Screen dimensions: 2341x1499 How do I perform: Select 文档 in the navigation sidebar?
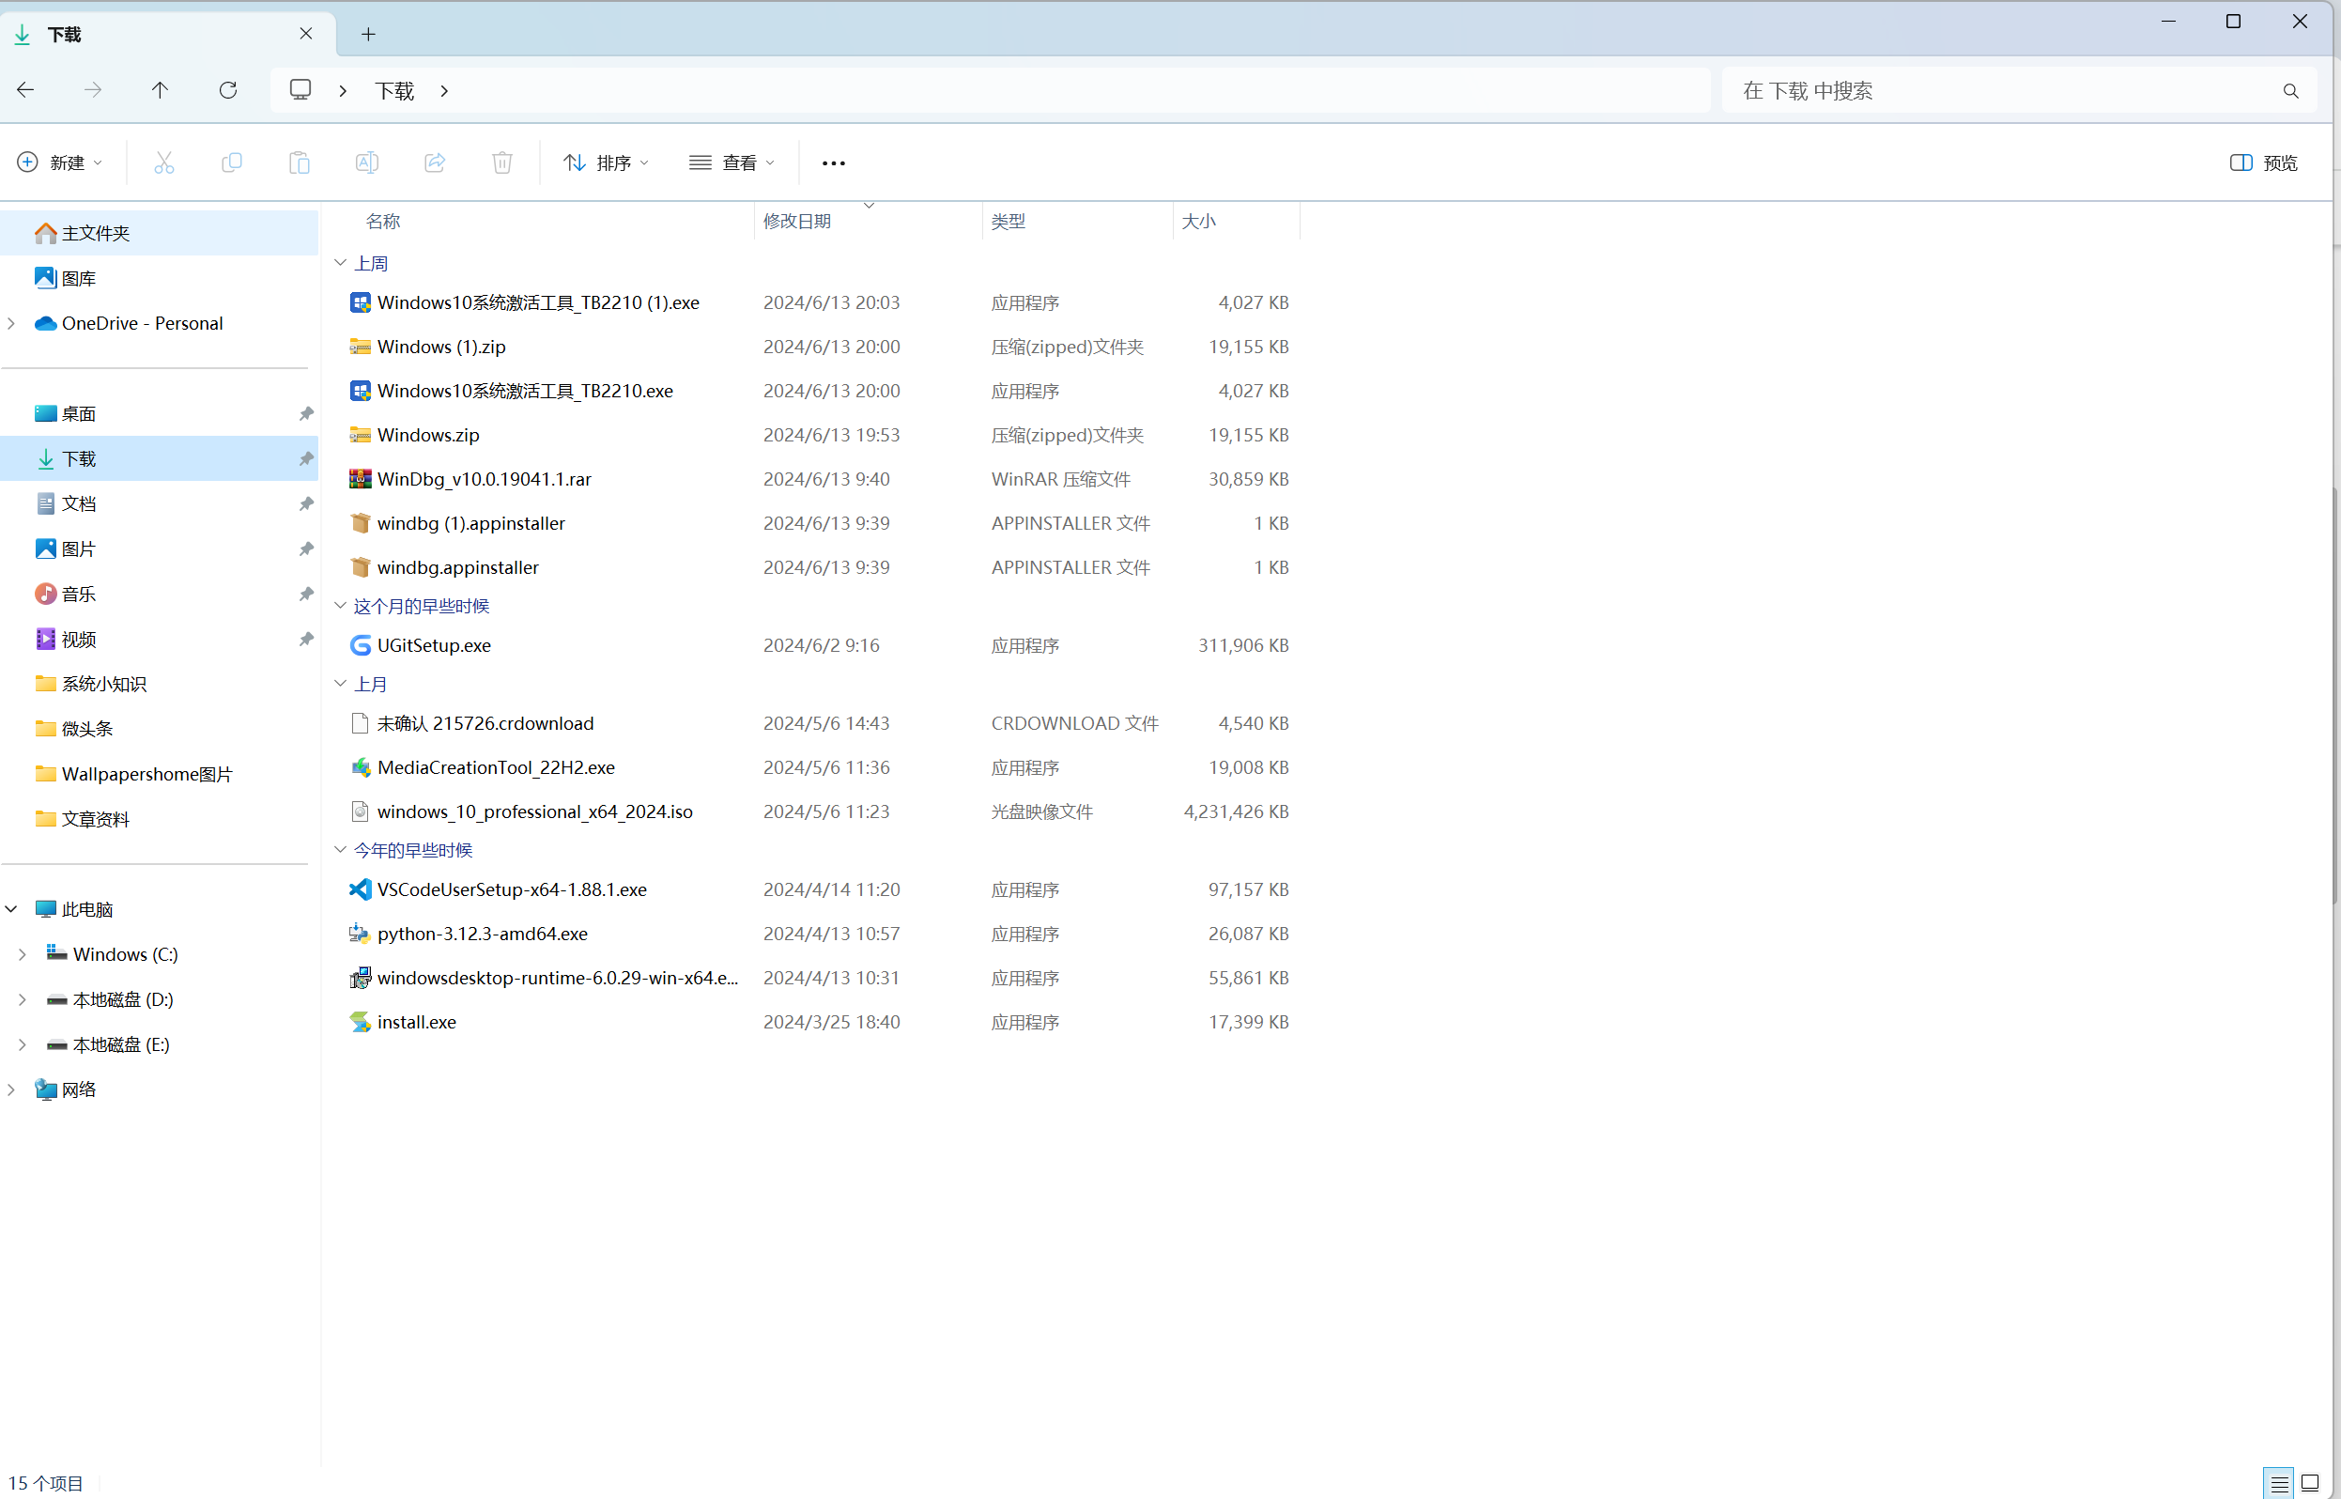(79, 503)
